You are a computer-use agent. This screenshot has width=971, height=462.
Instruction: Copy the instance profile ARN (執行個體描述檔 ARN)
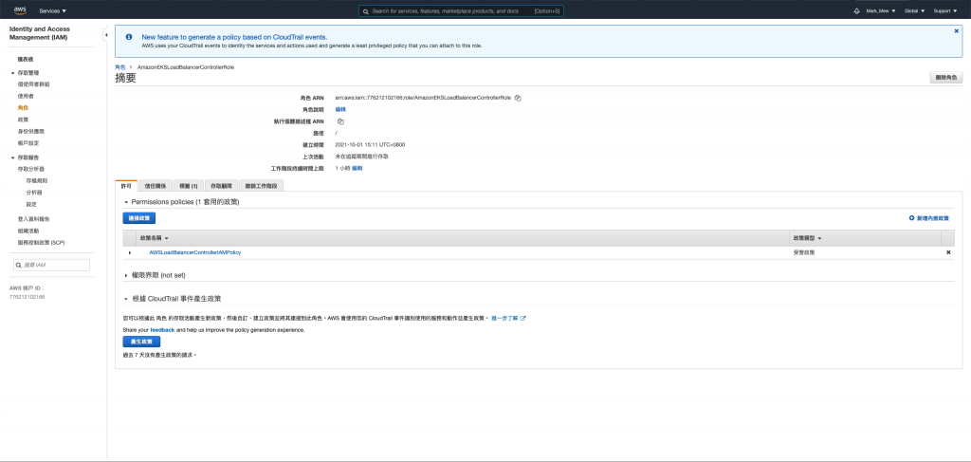(x=340, y=121)
